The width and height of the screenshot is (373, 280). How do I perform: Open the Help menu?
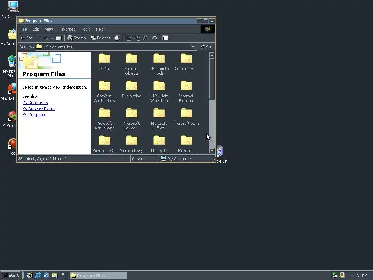pos(100,29)
